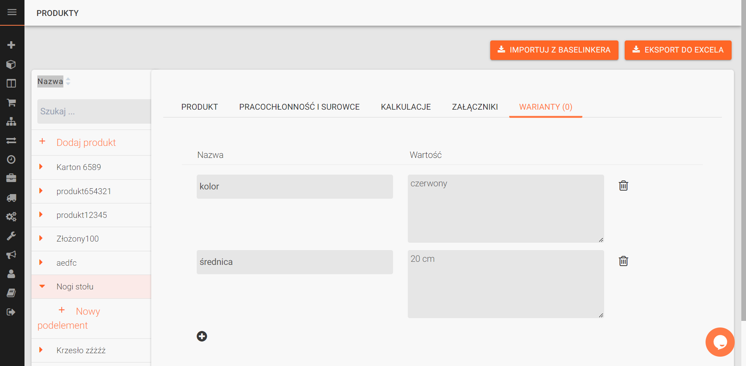Image resolution: width=746 pixels, height=366 pixels.
Task: Switch to the Kalkulacje tab
Action: click(405, 107)
